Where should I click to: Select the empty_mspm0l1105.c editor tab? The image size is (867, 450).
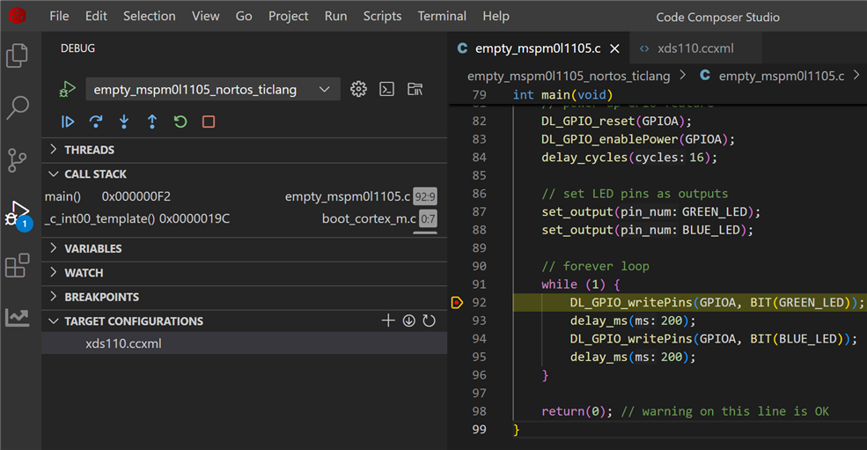click(538, 48)
